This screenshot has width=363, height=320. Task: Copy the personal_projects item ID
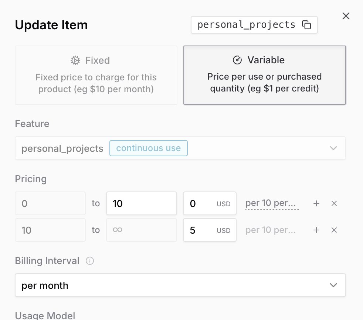(x=306, y=25)
